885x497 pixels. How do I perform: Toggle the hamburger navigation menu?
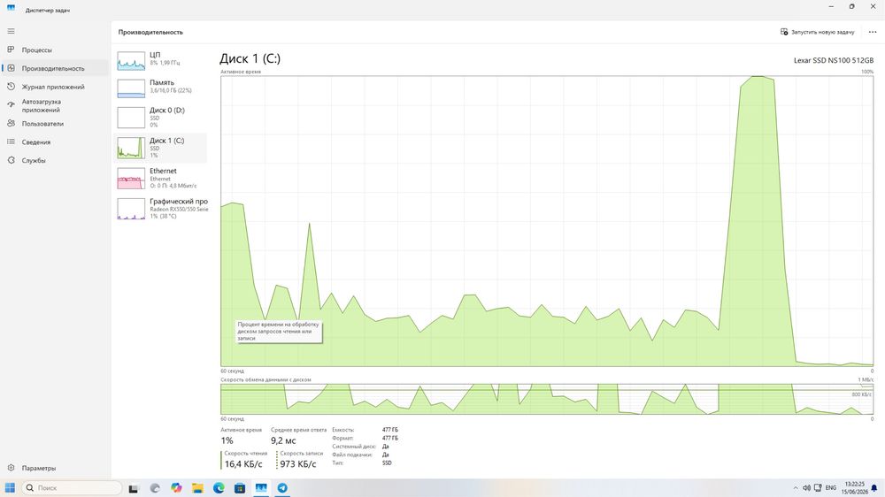(11, 31)
